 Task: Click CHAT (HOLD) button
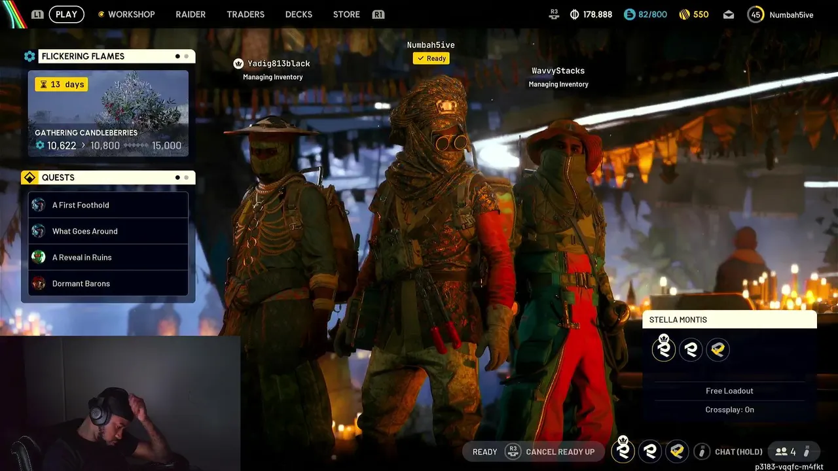[x=738, y=451]
